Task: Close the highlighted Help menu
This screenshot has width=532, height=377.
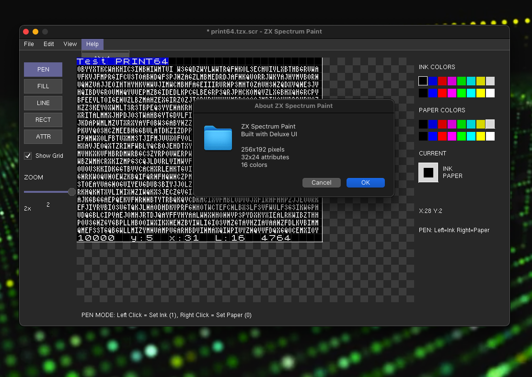Action: 93,44
